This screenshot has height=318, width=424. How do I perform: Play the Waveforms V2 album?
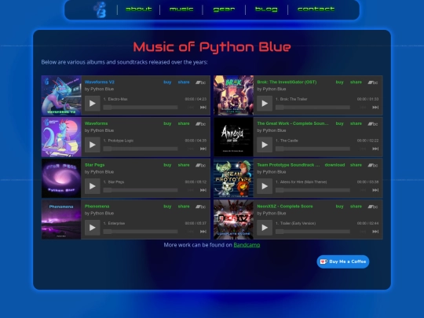[x=92, y=104]
